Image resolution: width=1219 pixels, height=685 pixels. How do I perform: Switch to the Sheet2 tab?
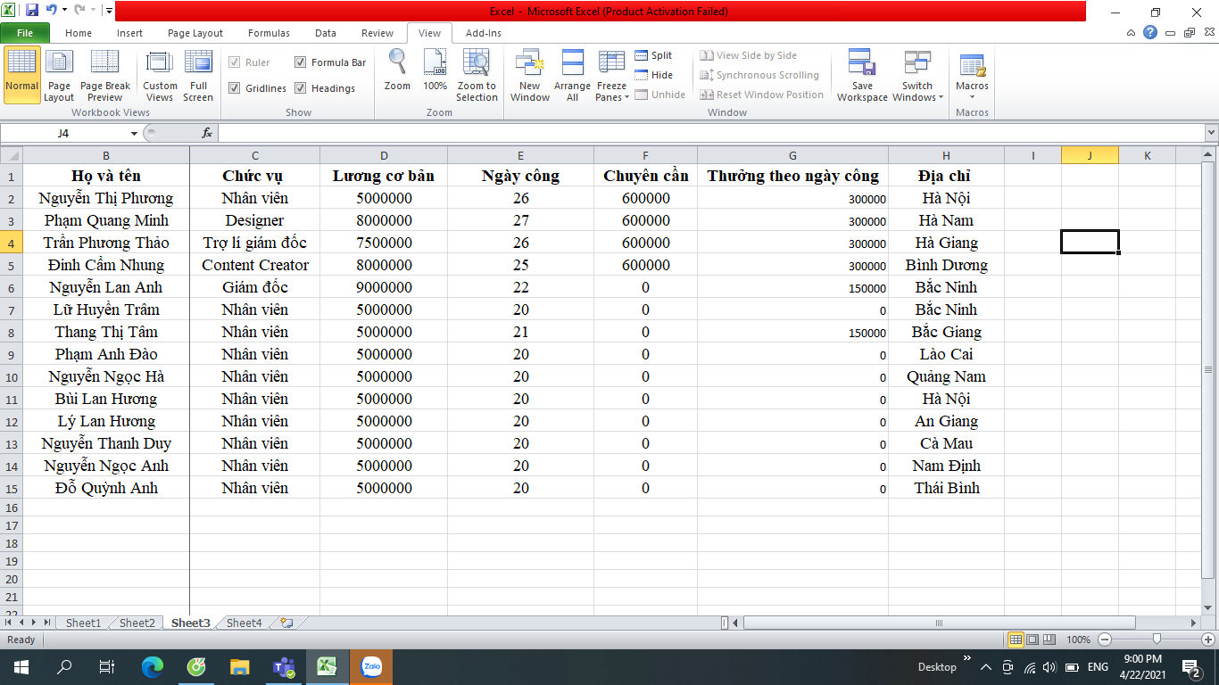tap(137, 623)
